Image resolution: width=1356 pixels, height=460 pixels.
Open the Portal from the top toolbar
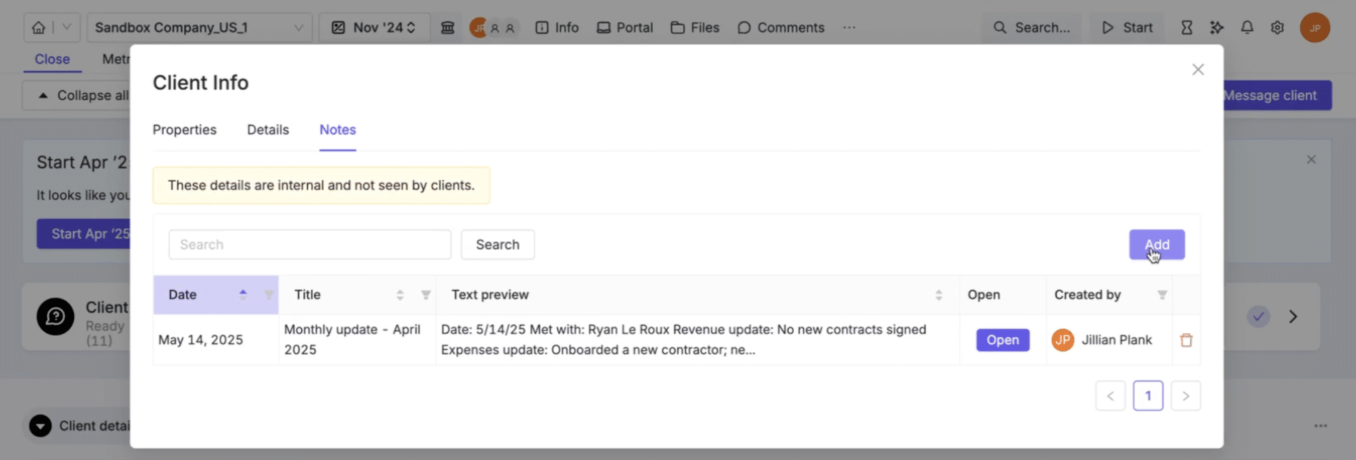click(625, 28)
